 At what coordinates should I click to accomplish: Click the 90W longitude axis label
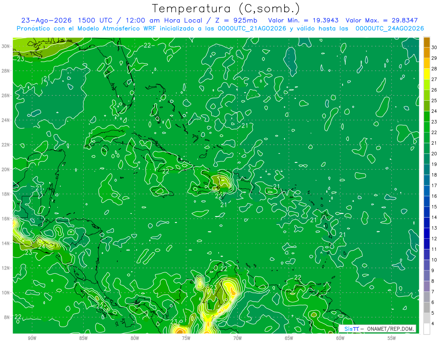point(32,338)
